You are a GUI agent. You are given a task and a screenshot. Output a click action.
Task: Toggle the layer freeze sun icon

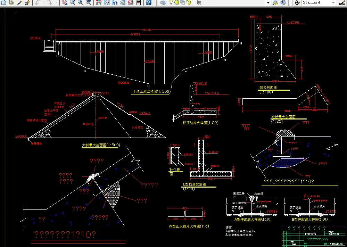click(176, 2)
